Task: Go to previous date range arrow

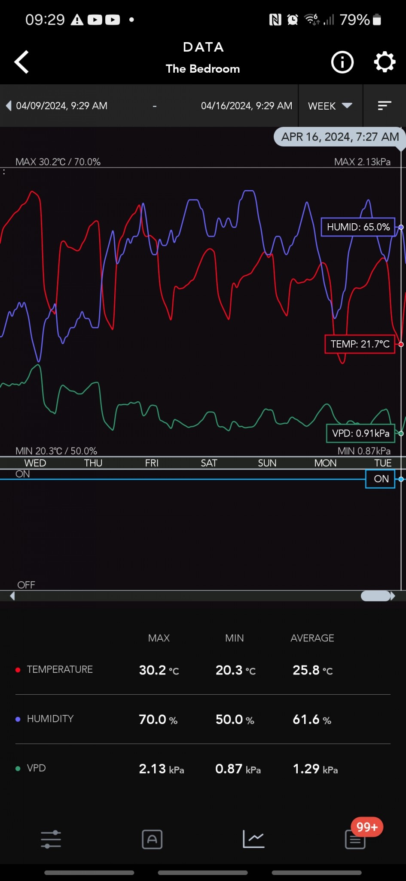Action: [x=9, y=106]
